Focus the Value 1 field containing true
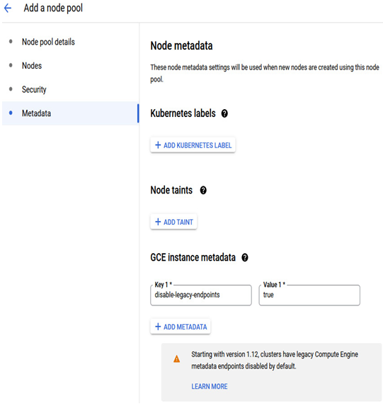Screen dimensions: 383x404 [309, 295]
